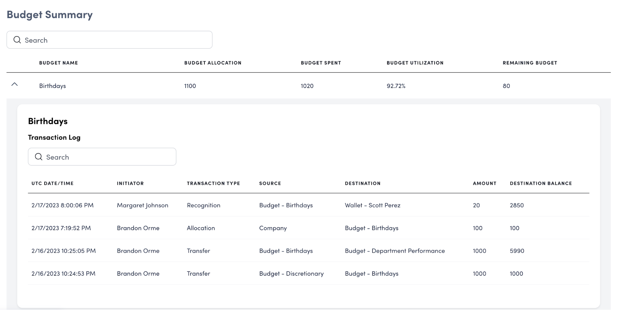This screenshot has height=310, width=620.
Task: Click the Budget Summary search magnifier icon
Action: pyautogui.click(x=17, y=40)
